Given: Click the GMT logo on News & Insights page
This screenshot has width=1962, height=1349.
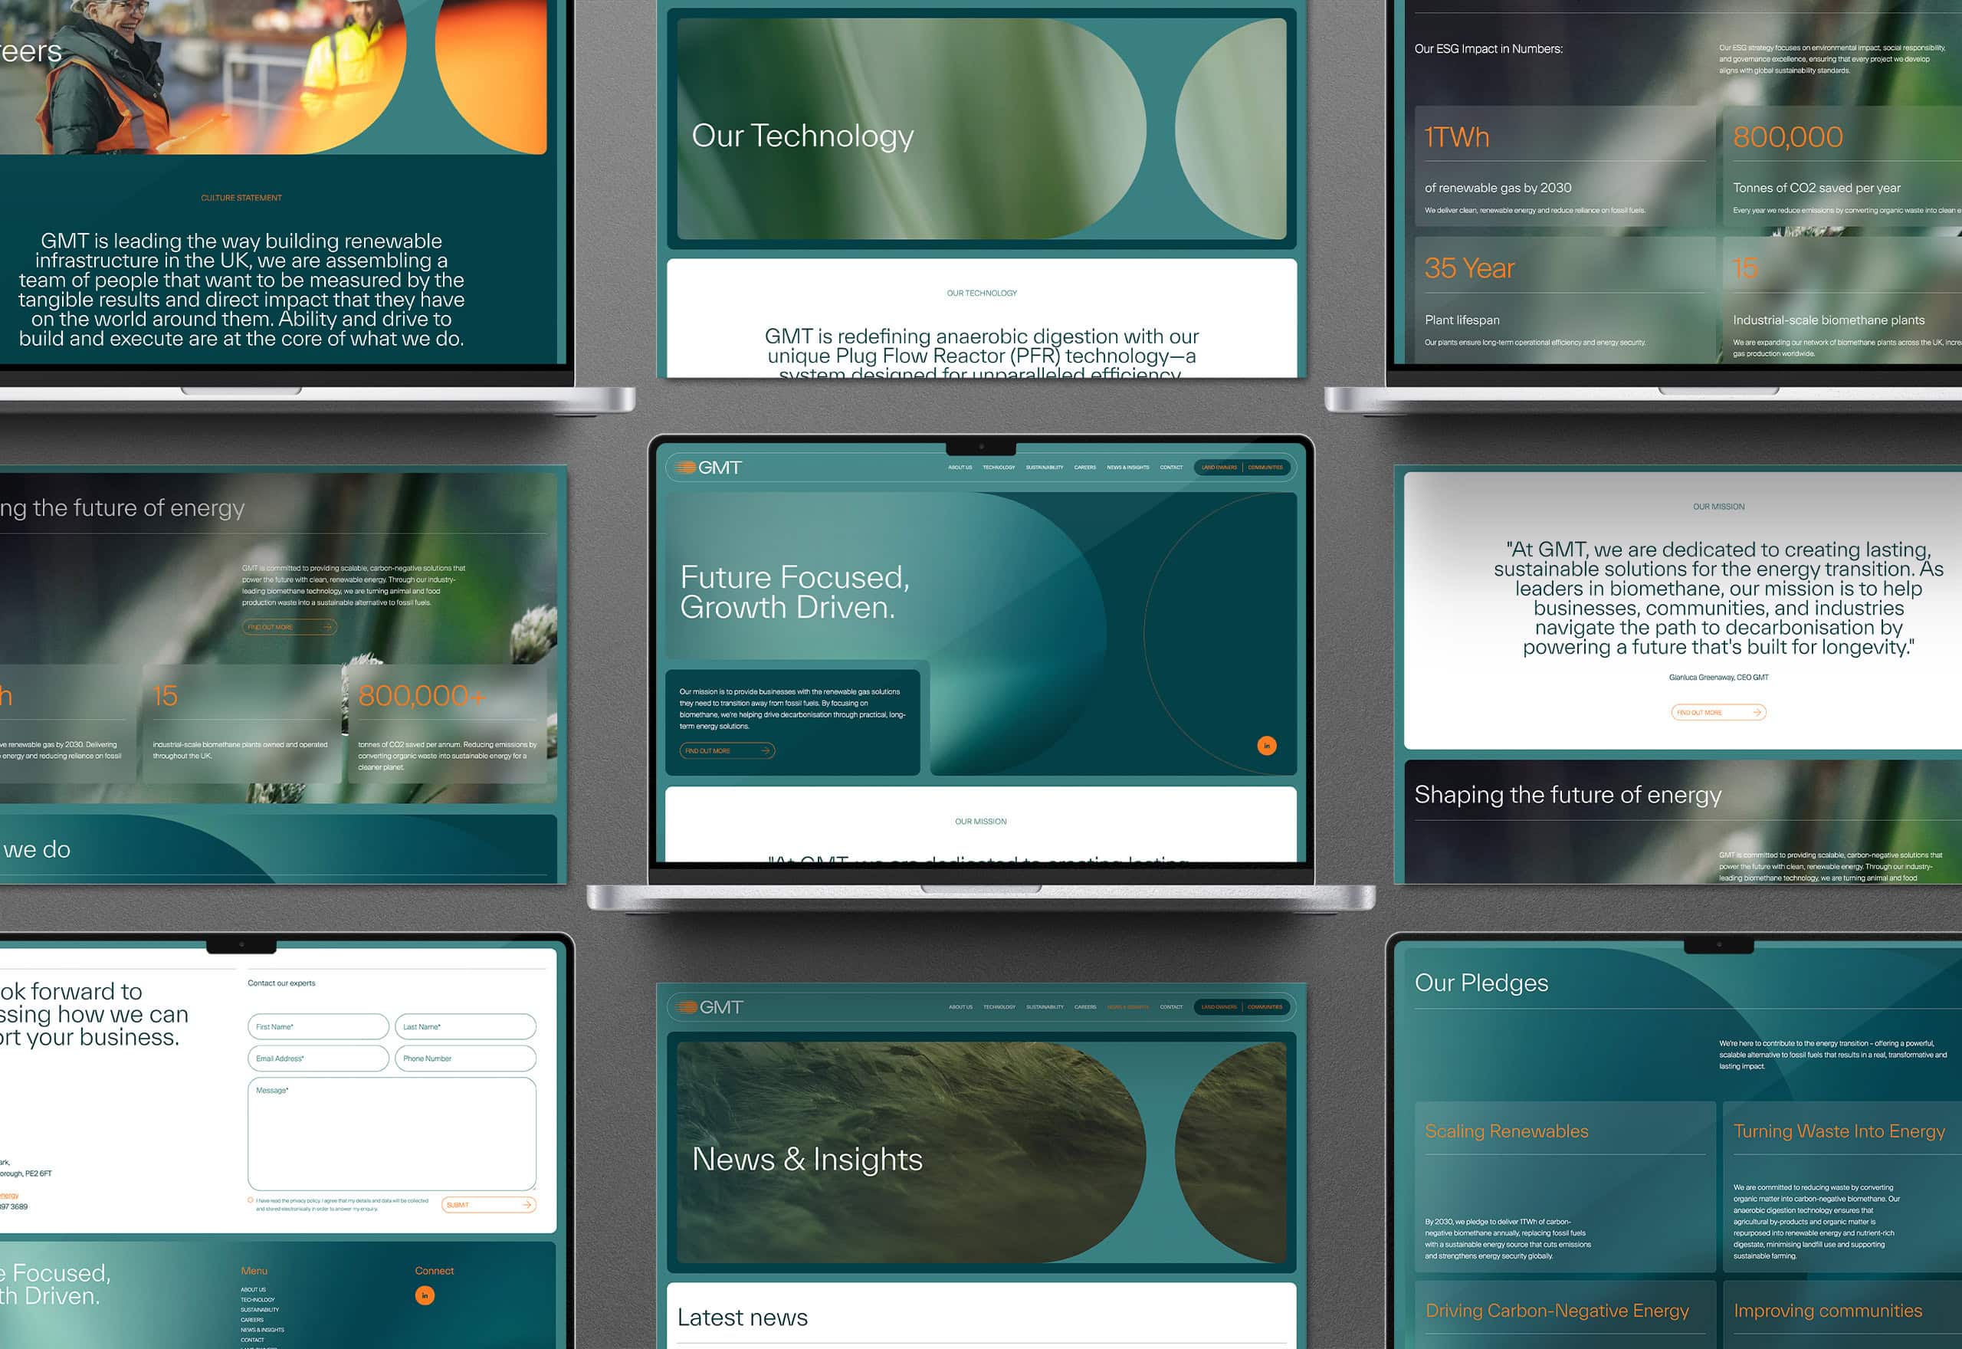Looking at the screenshot, I should (710, 1006).
